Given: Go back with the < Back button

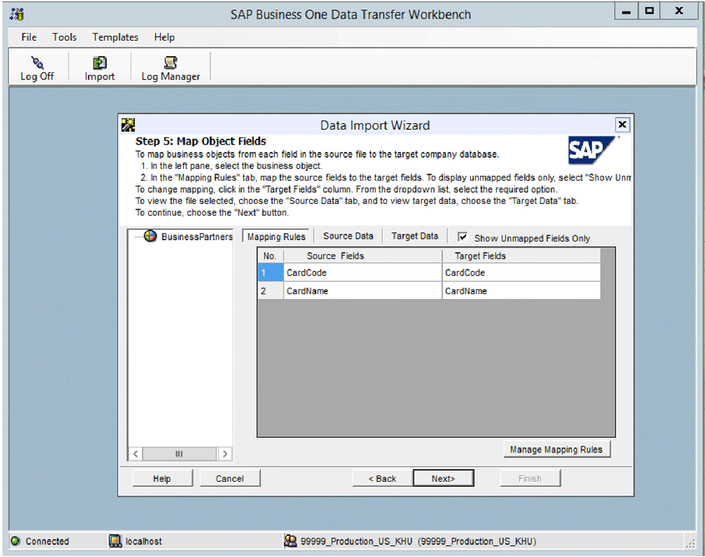Looking at the screenshot, I should [382, 479].
